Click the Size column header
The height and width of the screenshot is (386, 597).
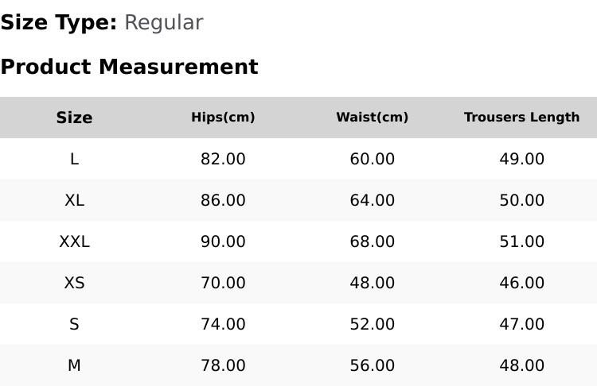coord(74,118)
